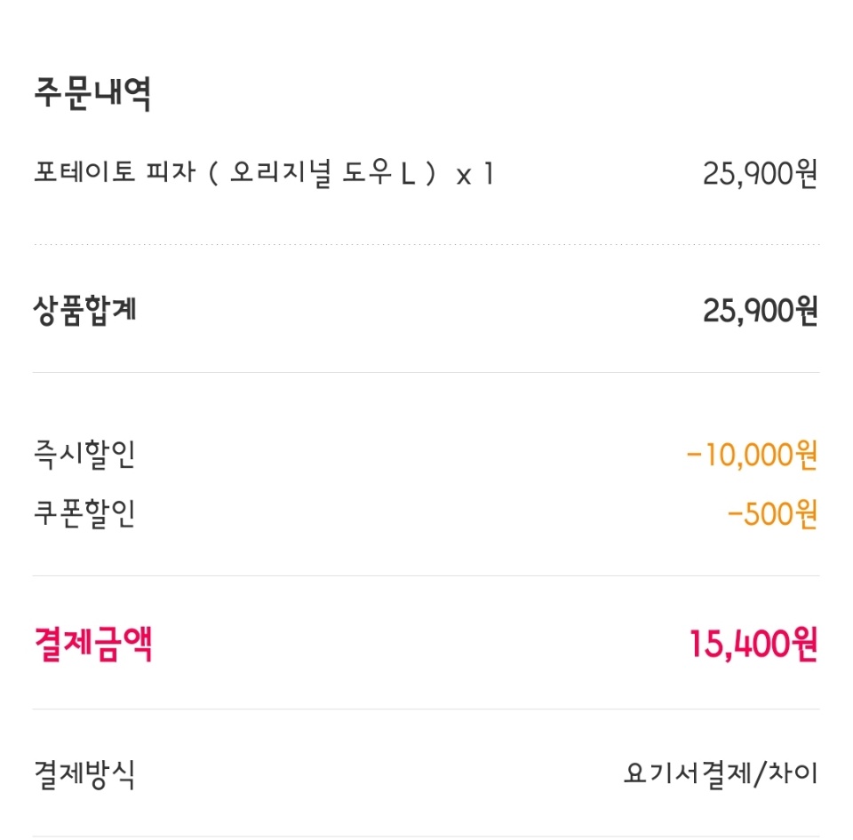853x840 pixels.
Task: Click the dotted divider under the pizza item
Action: (426, 244)
